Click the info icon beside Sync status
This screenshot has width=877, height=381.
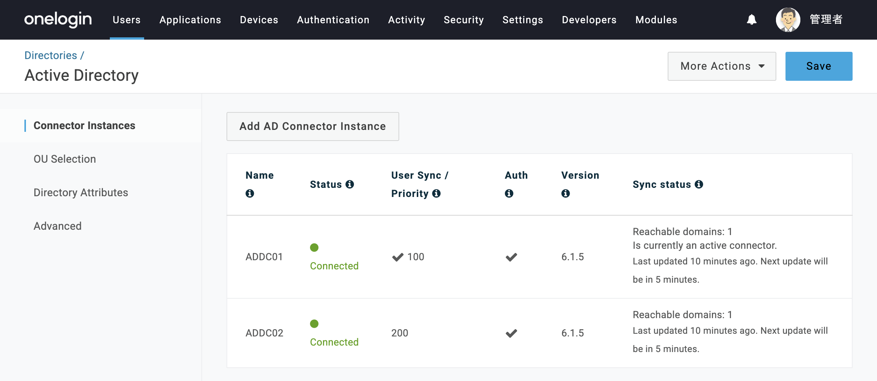click(x=699, y=184)
